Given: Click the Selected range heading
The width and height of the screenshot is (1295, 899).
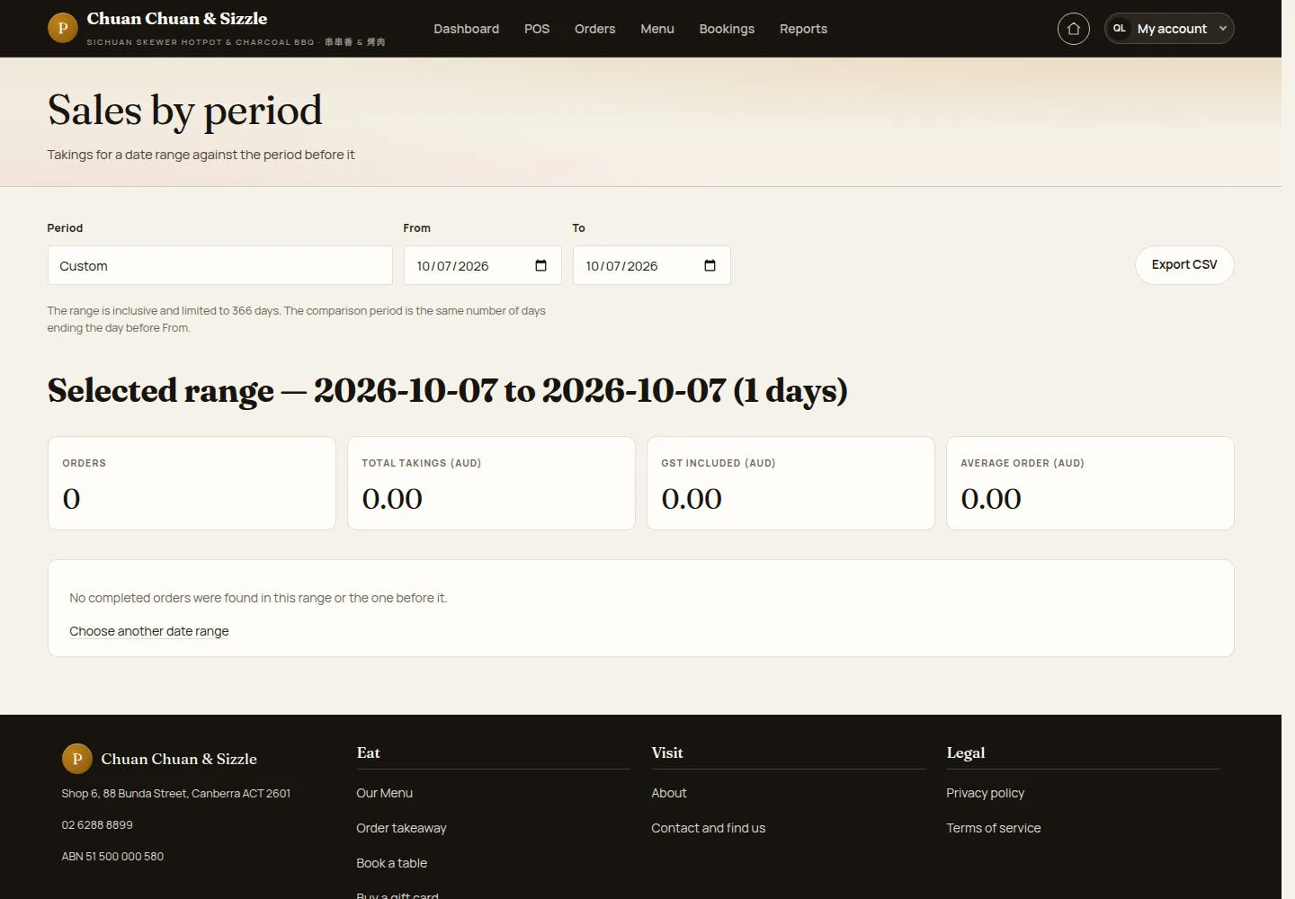Looking at the screenshot, I should (x=448, y=391).
